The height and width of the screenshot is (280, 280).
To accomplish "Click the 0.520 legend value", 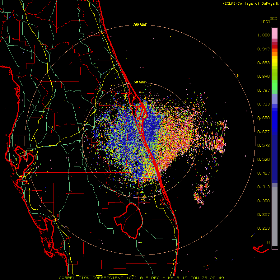I will [264, 159].
